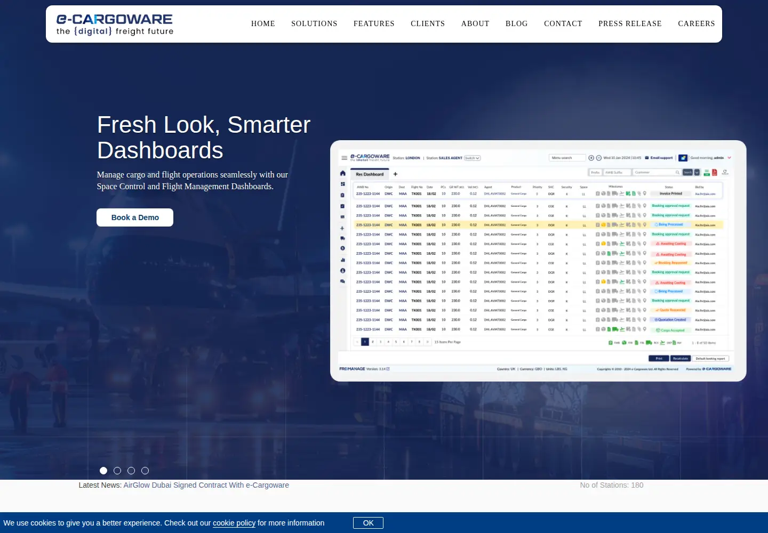Screen dimensions: 768x533
Task: Follow the cookie policy link
Action: click(234, 523)
